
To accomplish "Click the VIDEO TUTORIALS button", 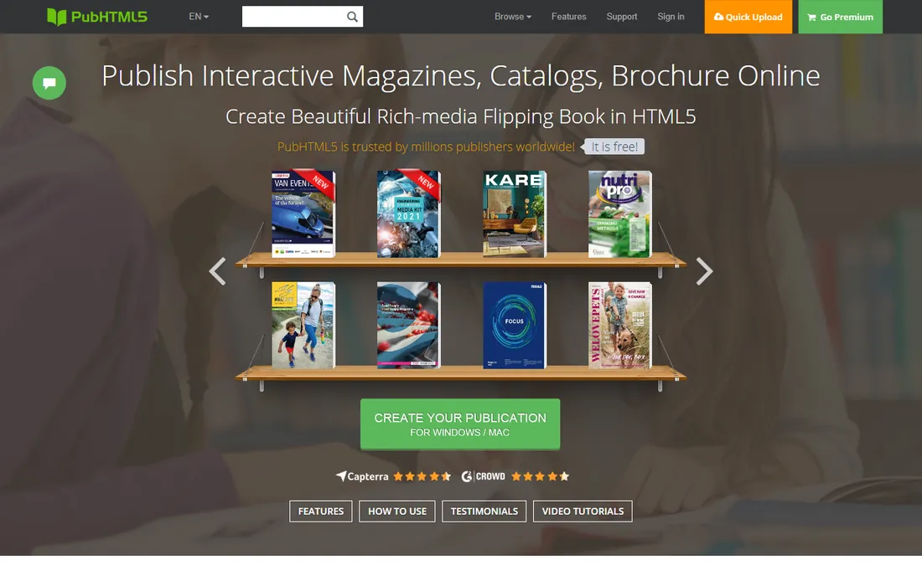I will coord(583,512).
